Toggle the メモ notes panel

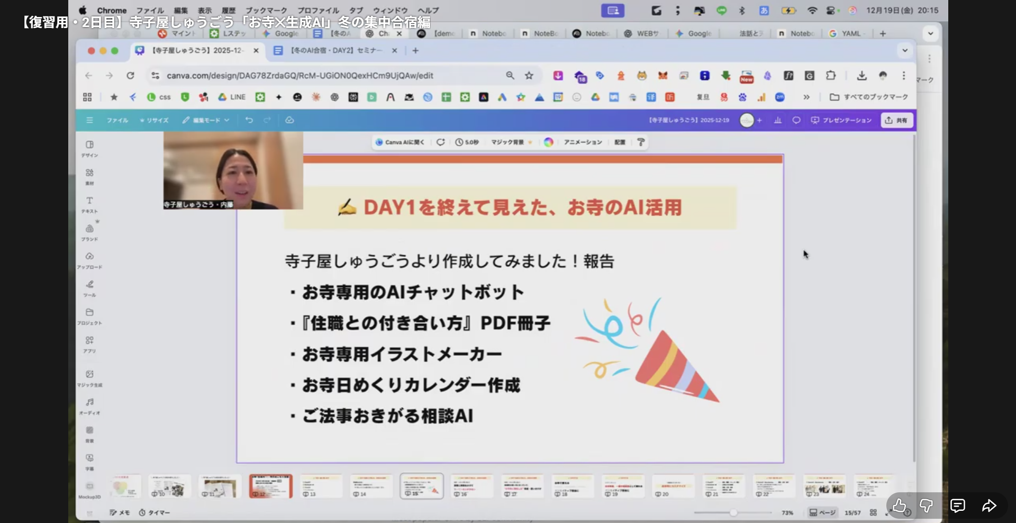coord(120,512)
